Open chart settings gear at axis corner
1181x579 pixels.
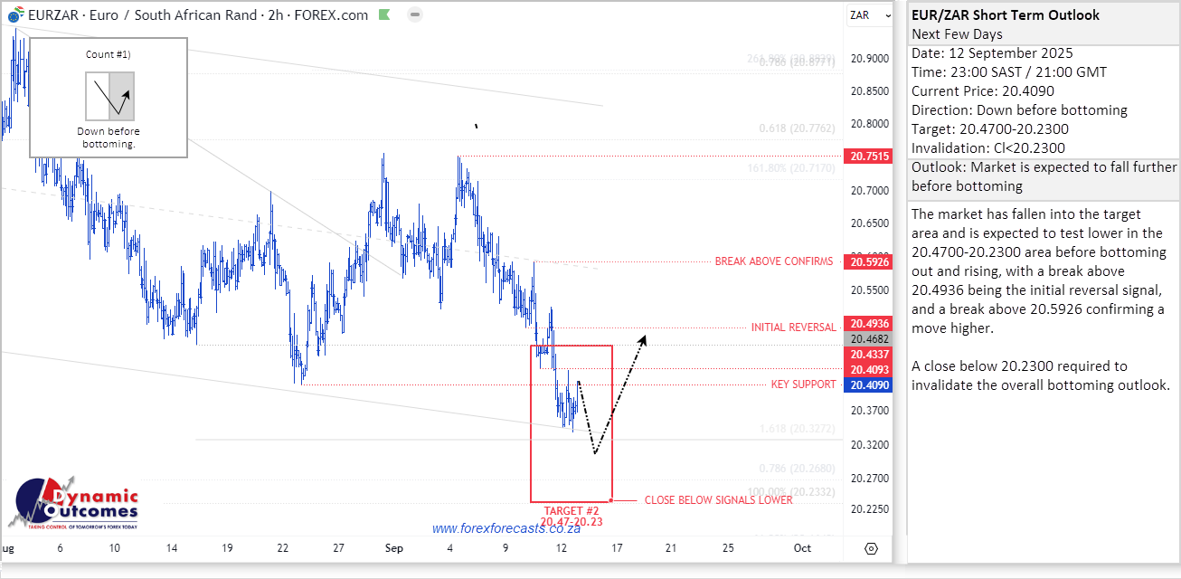871,548
